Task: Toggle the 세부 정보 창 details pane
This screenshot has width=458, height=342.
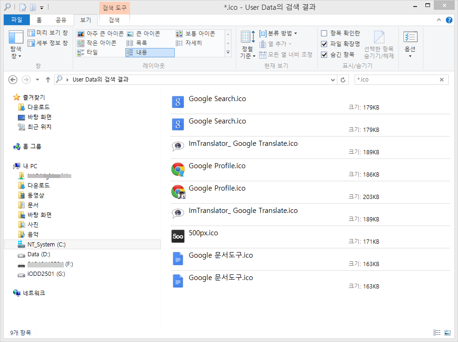Action: point(48,43)
